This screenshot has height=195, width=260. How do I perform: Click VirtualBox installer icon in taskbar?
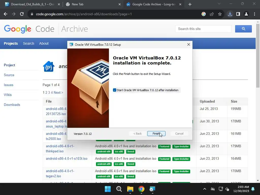(152, 189)
